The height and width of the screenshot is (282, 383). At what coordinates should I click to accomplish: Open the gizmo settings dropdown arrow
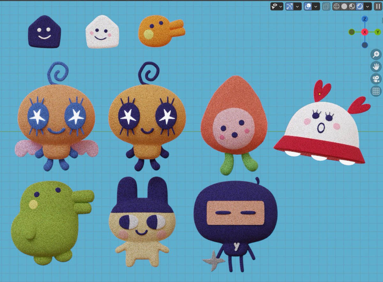click(298, 6)
